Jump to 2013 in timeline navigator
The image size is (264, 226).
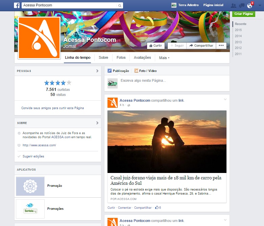click(x=238, y=42)
